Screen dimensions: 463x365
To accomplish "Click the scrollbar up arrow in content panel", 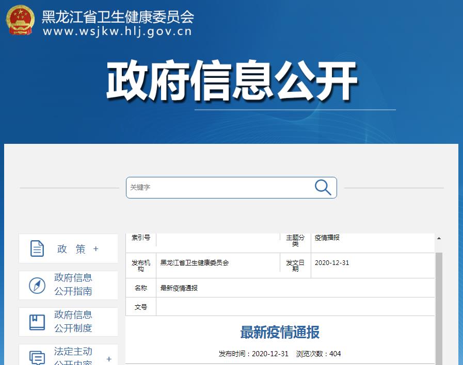I will [439, 239].
